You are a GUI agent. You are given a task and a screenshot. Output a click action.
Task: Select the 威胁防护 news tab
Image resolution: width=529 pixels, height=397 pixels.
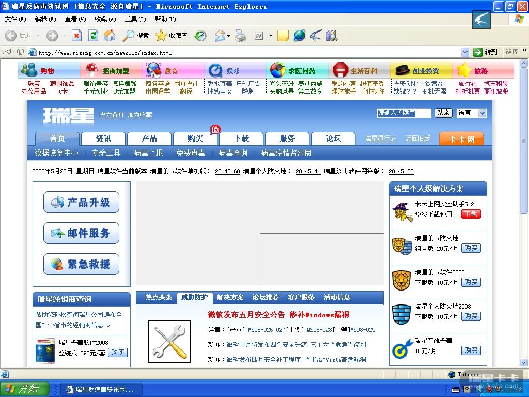[194, 297]
